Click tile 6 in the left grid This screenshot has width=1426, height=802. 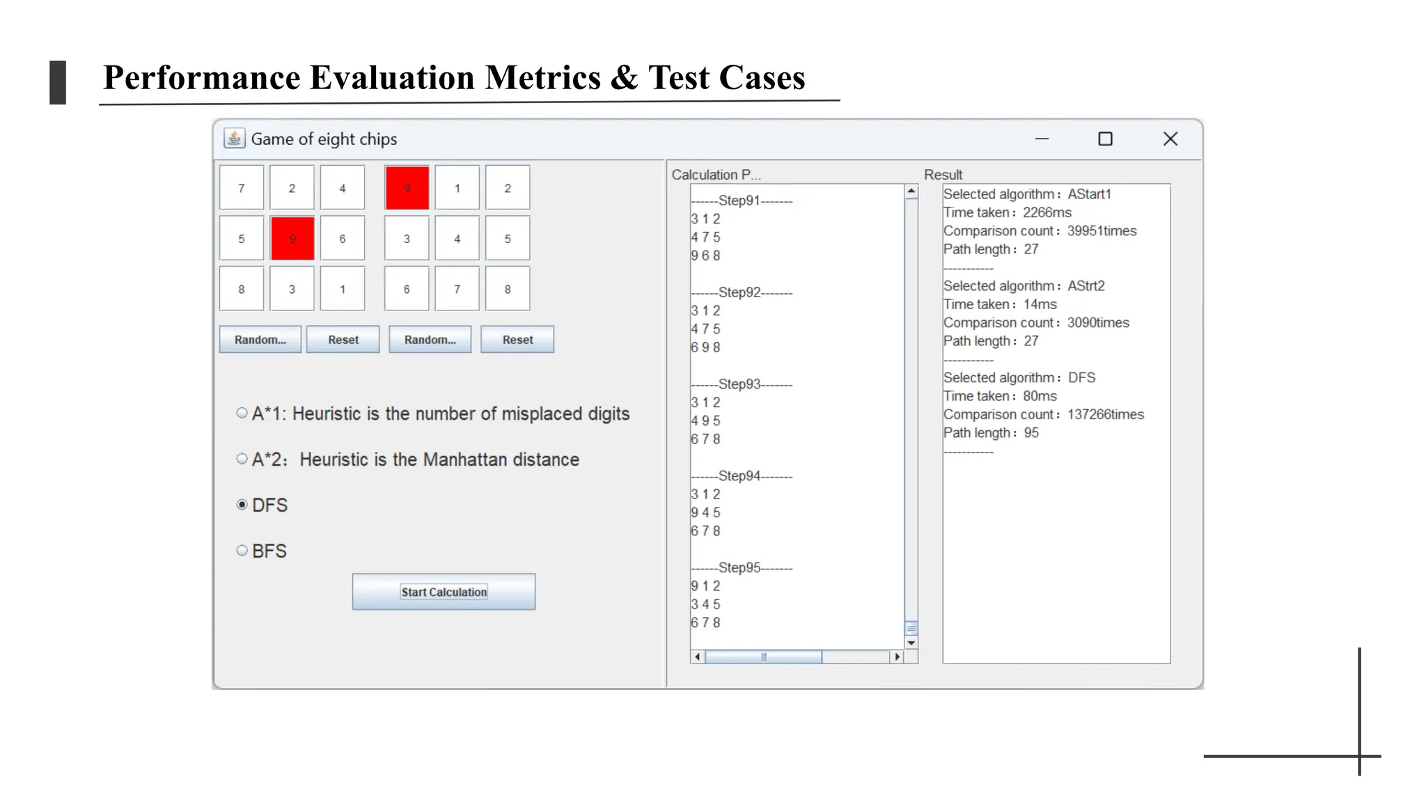click(343, 238)
